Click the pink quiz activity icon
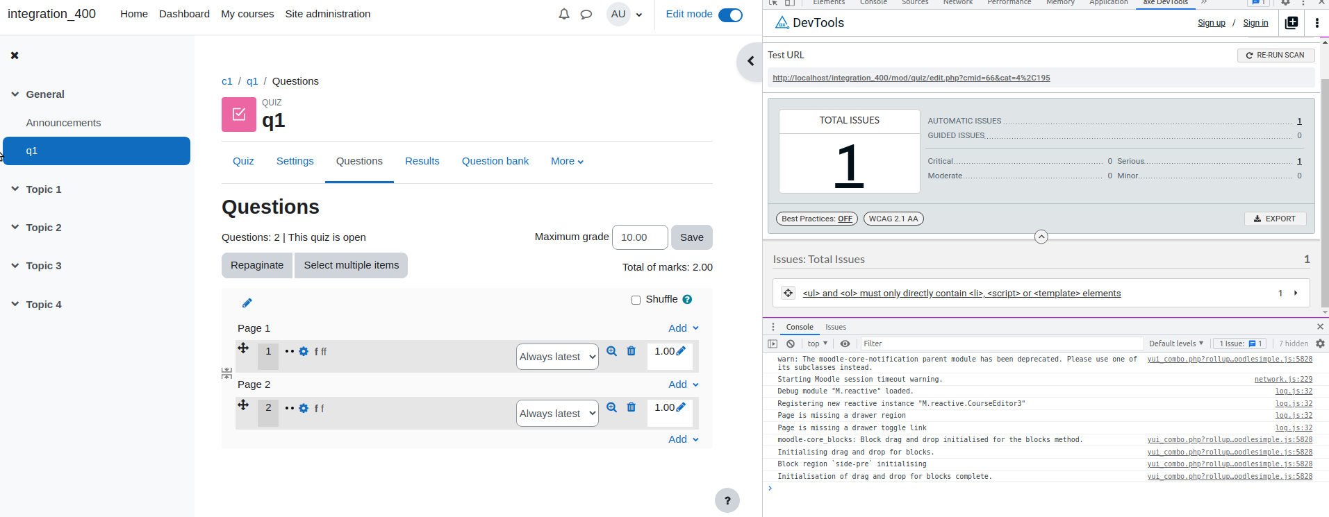 [239, 115]
